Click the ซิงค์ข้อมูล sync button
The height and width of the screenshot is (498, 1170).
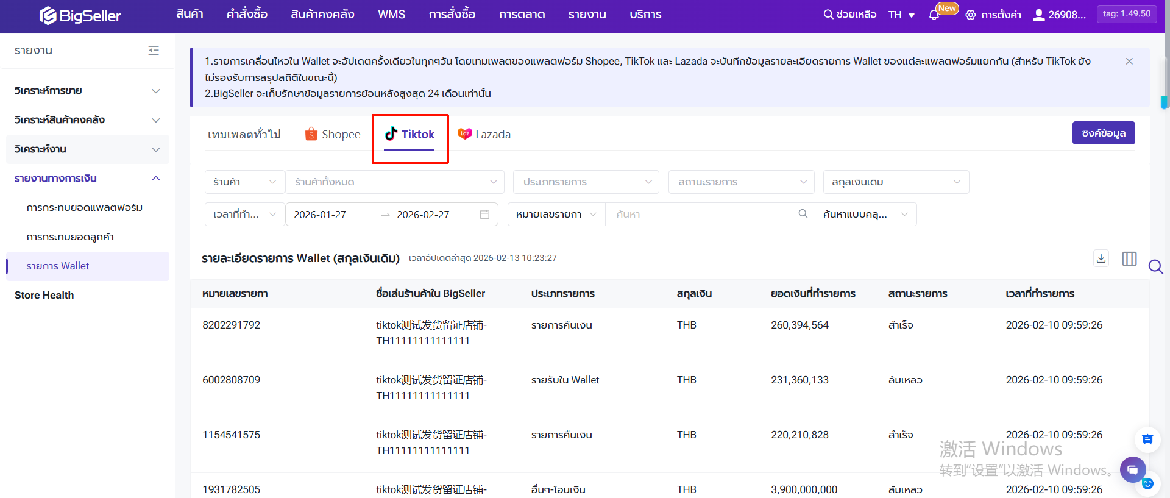pyautogui.click(x=1103, y=133)
